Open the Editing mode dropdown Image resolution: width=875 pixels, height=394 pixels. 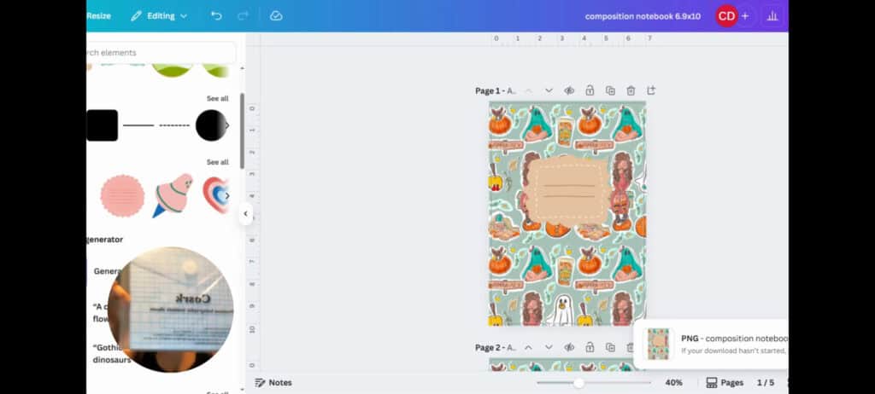159,16
